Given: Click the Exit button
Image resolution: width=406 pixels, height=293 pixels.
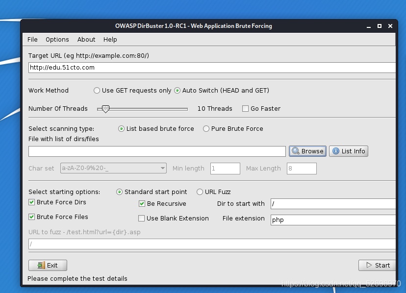Looking at the screenshot, I should pyautogui.click(x=48, y=265).
